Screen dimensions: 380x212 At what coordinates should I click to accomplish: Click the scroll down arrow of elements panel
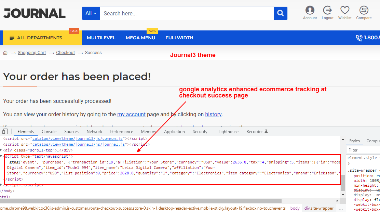click(x=343, y=195)
